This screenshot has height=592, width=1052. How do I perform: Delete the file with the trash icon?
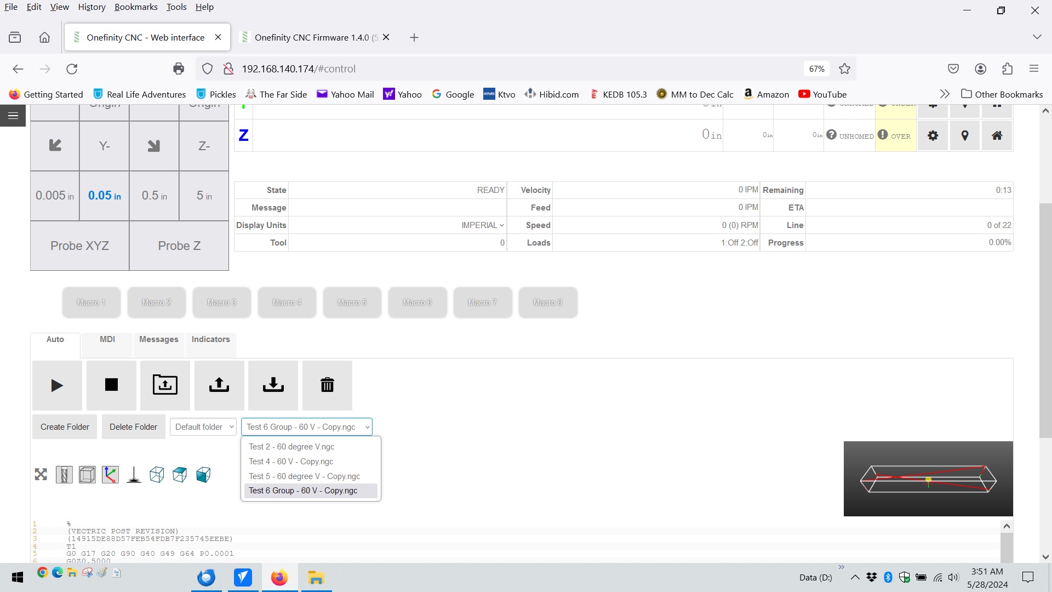pyautogui.click(x=327, y=385)
